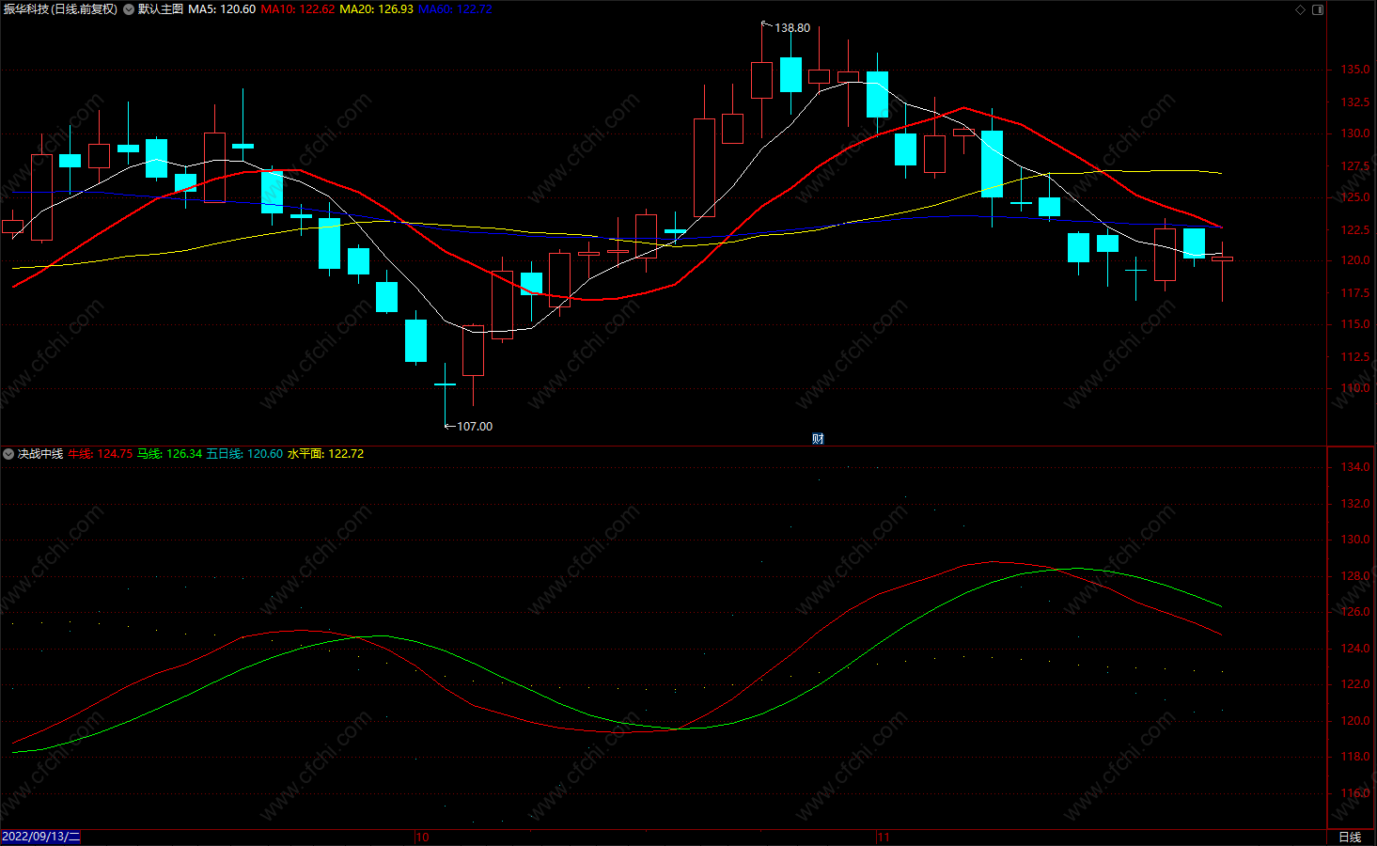The height and width of the screenshot is (846, 1377).
Task: Expand the 决战中线 indicator dropdown arrow
Action: (x=8, y=454)
